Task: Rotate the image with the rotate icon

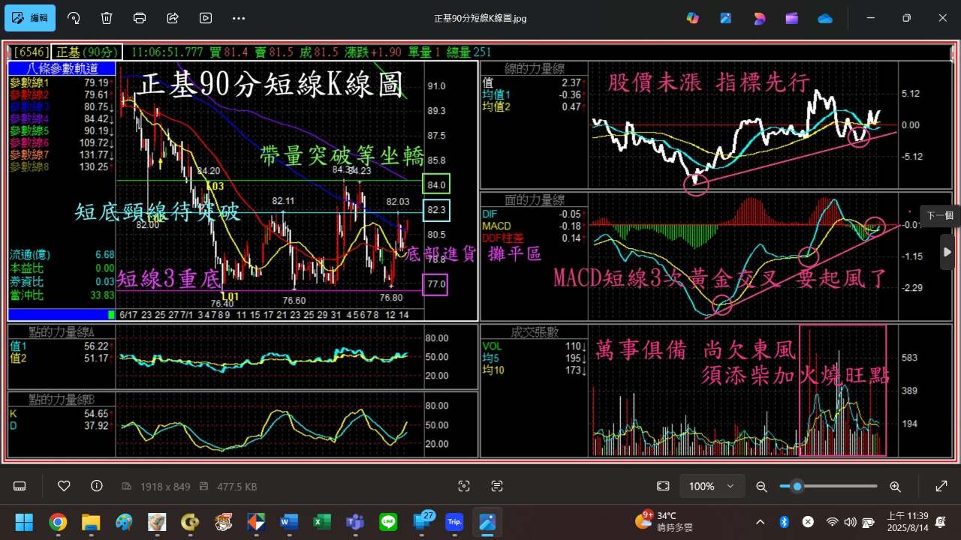Action: (74, 18)
